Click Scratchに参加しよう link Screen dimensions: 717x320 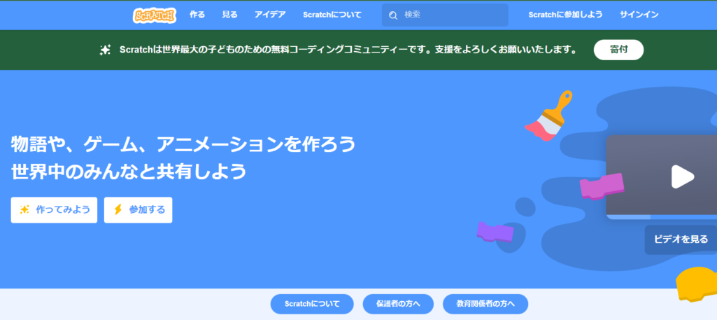[x=565, y=15]
